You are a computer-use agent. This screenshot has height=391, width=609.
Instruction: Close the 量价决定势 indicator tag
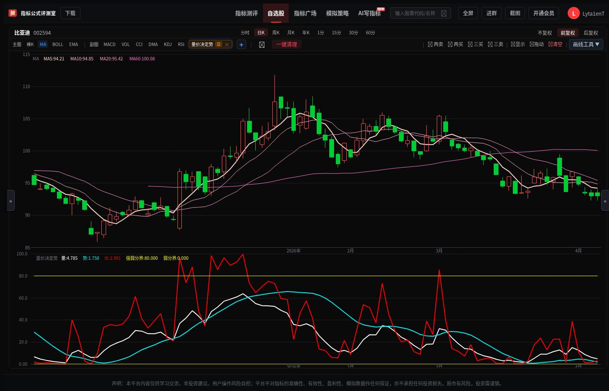pyautogui.click(x=227, y=44)
